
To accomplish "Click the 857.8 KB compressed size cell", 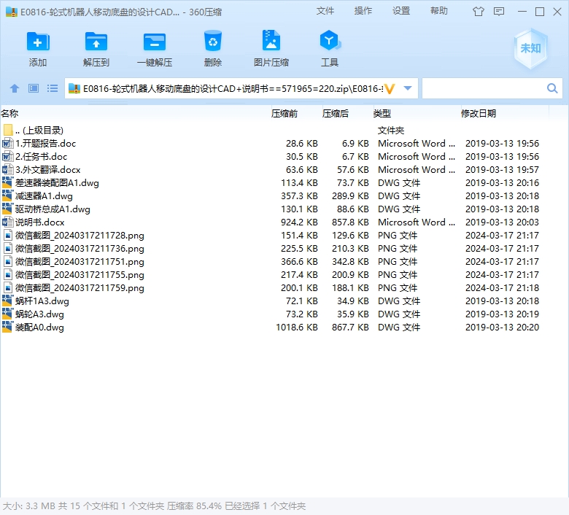I will click(x=350, y=222).
